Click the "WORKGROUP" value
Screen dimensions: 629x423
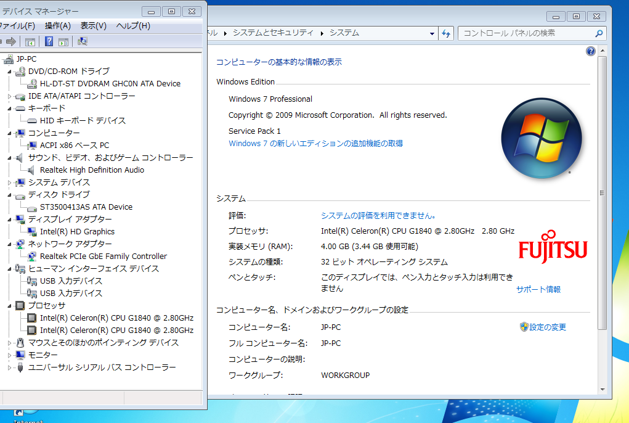pyautogui.click(x=346, y=376)
